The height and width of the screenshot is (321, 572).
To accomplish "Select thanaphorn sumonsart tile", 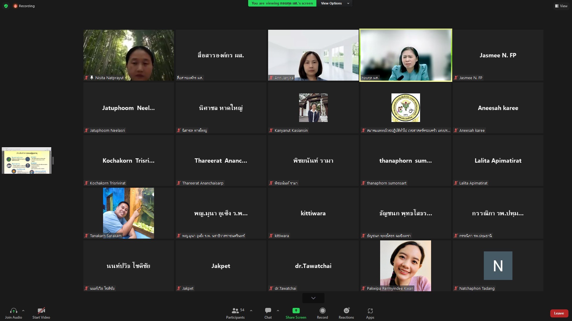I will coord(406,160).
